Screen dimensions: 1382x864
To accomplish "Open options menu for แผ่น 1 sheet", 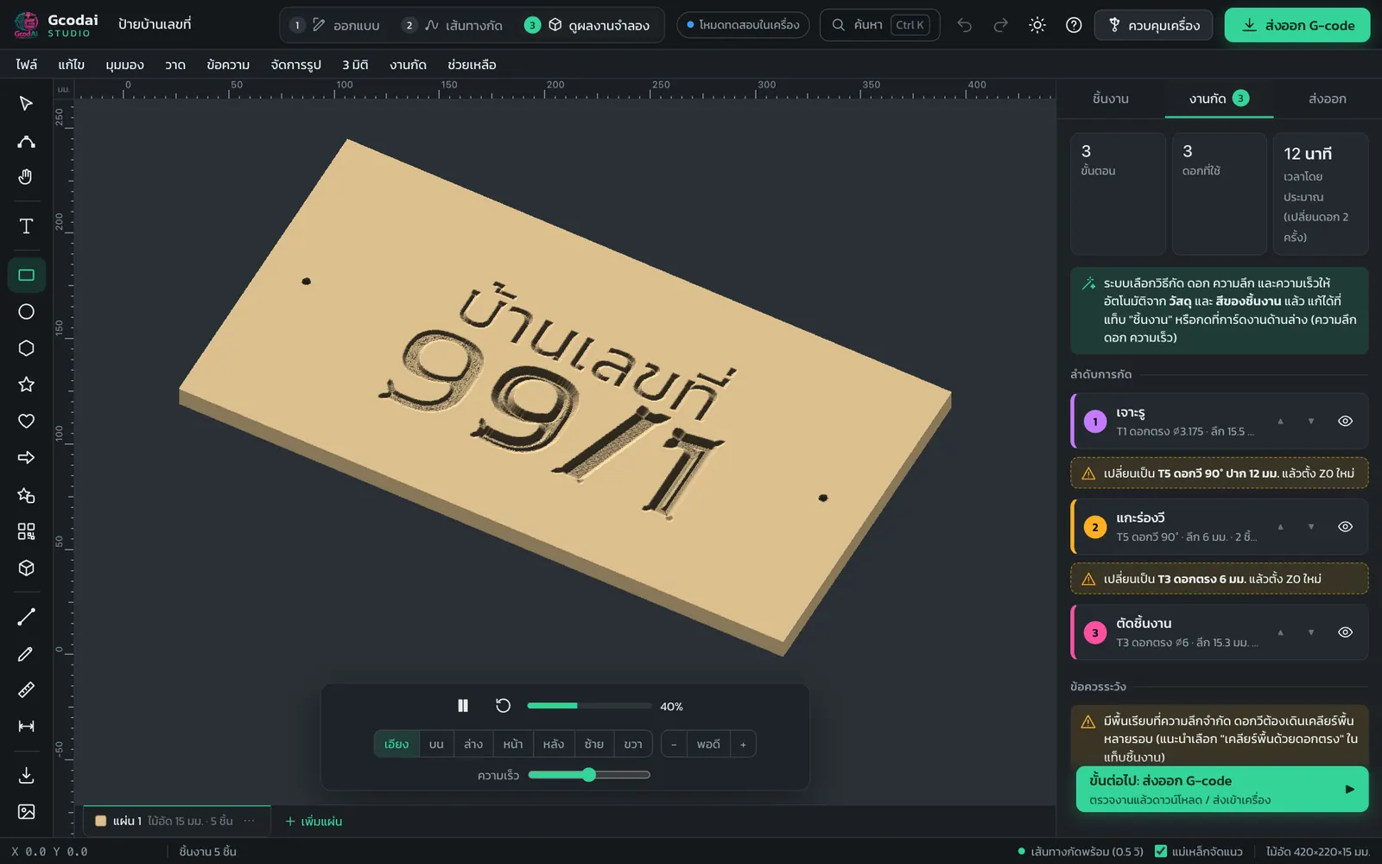I will [250, 821].
